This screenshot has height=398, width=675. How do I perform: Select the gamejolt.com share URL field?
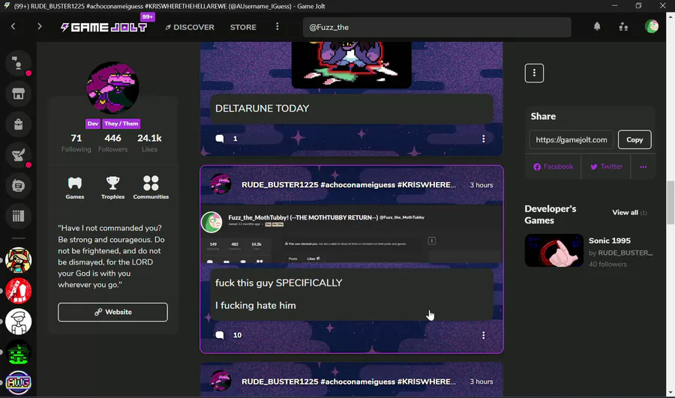[x=571, y=140]
